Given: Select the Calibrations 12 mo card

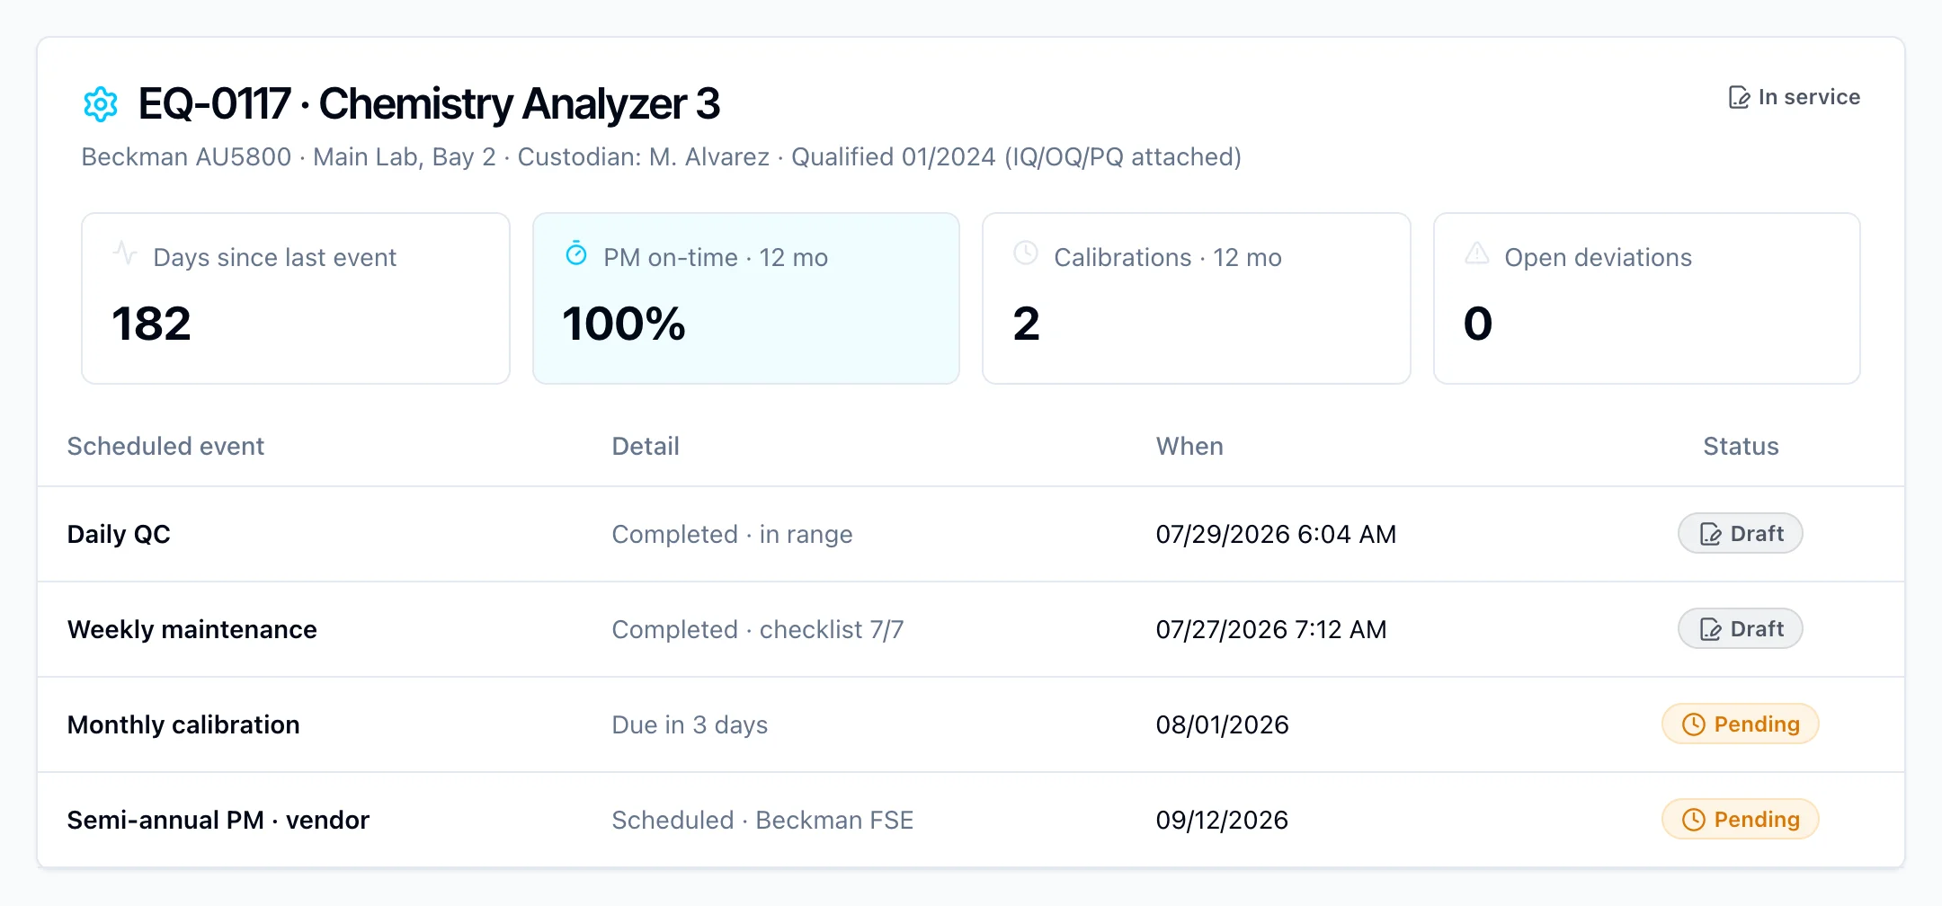Looking at the screenshot, I should [x=1197, y=298].
